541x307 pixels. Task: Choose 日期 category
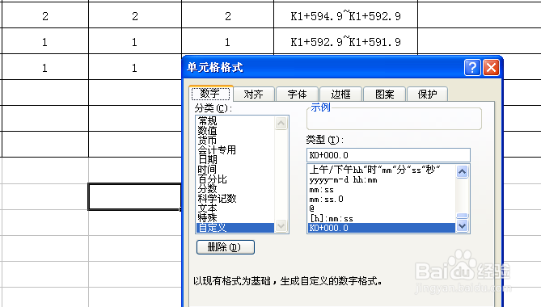point(235,159)
